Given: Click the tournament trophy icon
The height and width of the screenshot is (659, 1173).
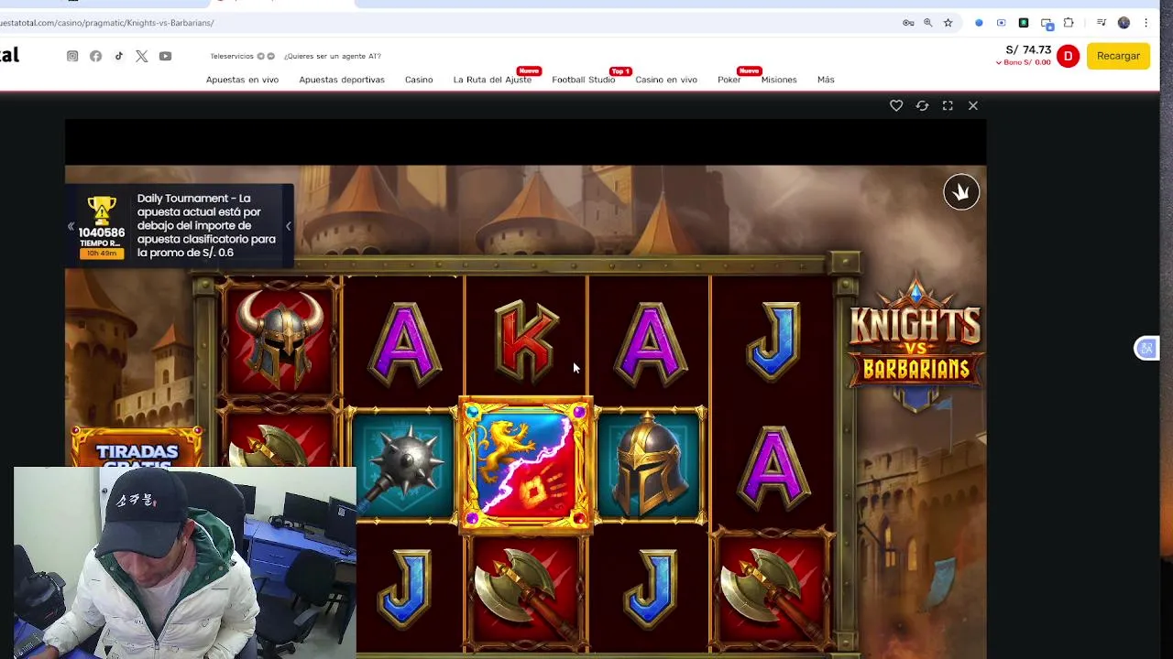Looking at the screenshot, I should 102,210.
